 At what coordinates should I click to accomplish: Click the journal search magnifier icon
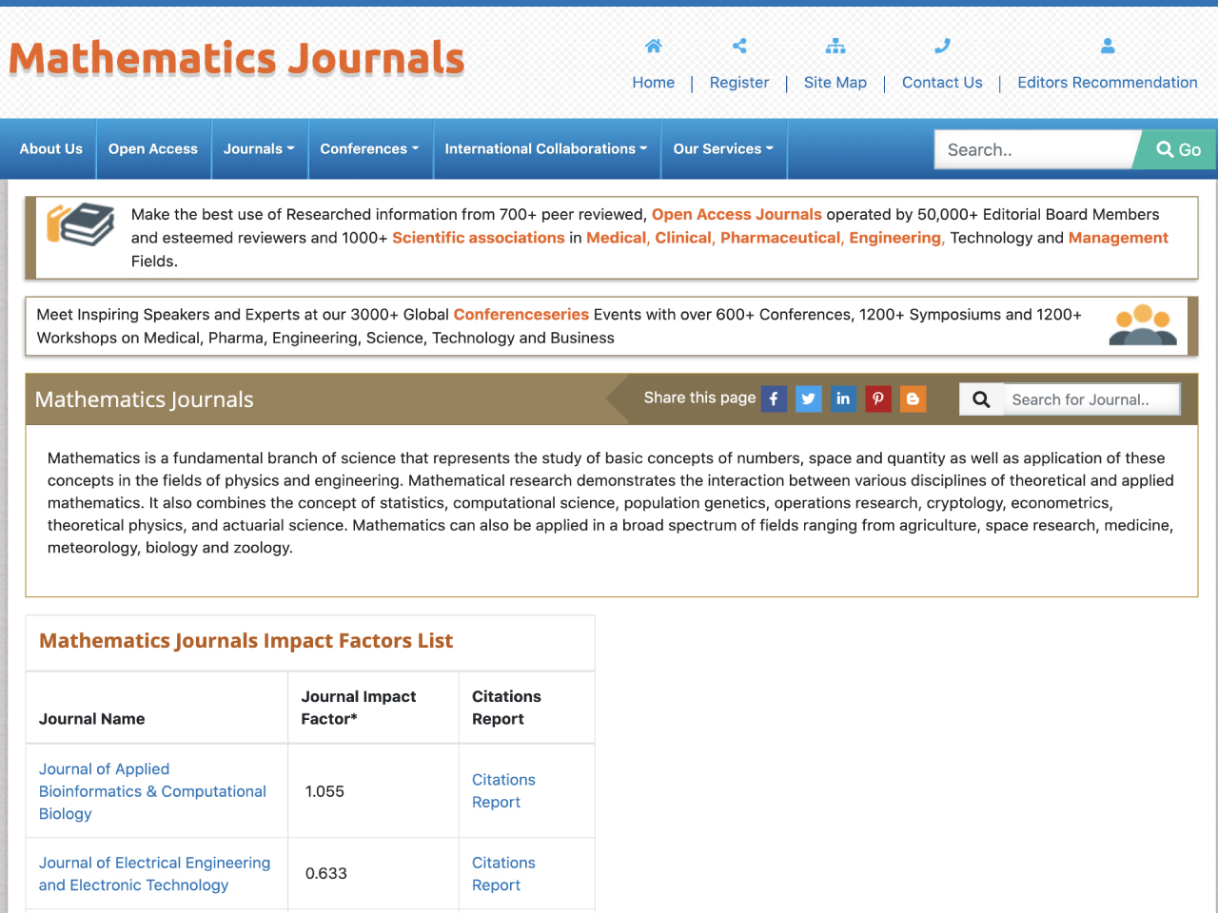point(981,399)
